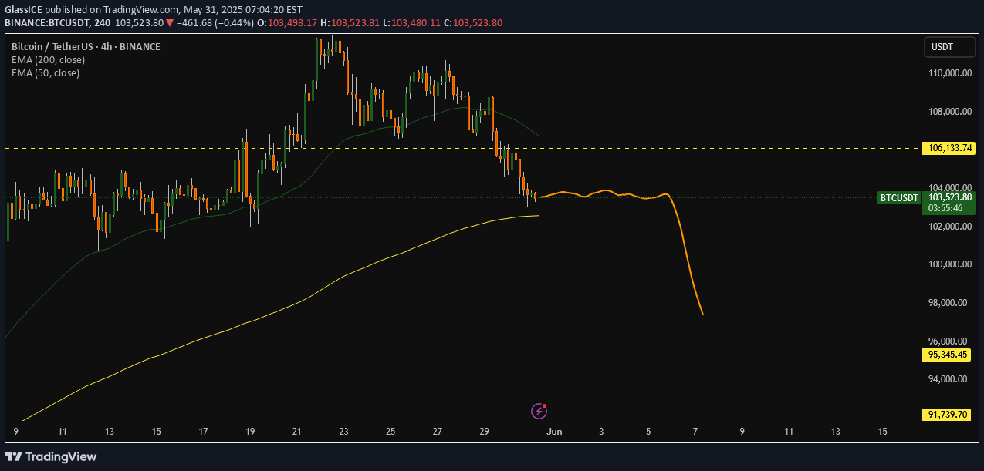984x471 pixels.
Task: Click the 106,133.74 price level label
Action: click(949, 148)
